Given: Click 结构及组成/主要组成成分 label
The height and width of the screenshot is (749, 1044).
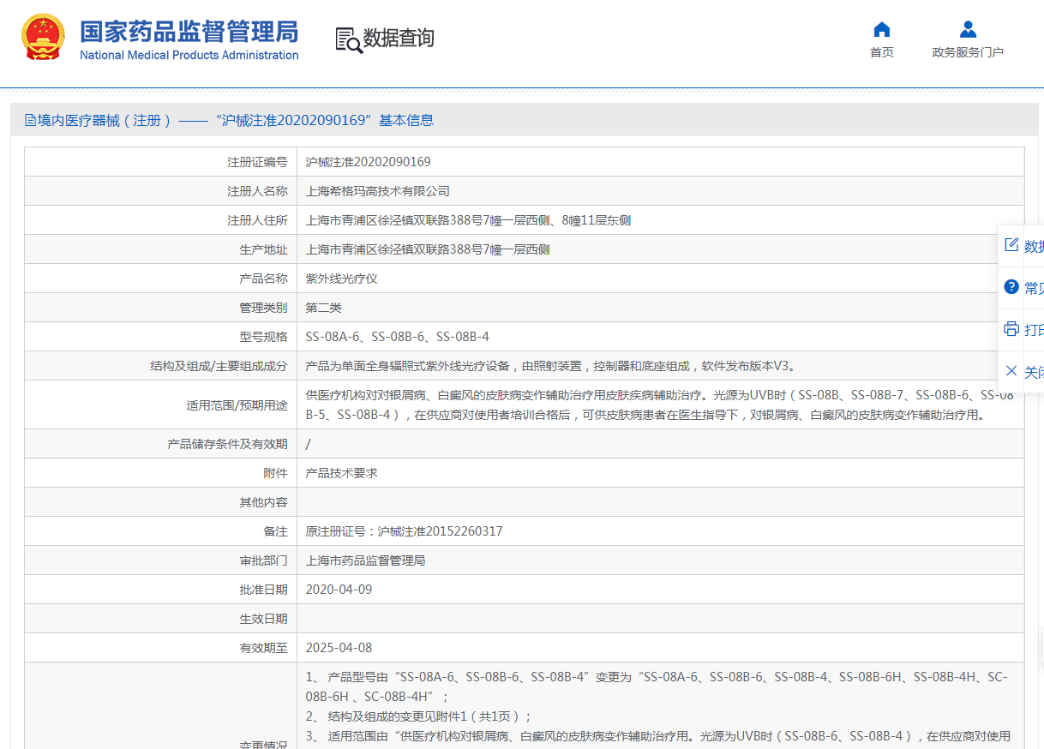Looking at the screenshot, I should tap(219, 366).
